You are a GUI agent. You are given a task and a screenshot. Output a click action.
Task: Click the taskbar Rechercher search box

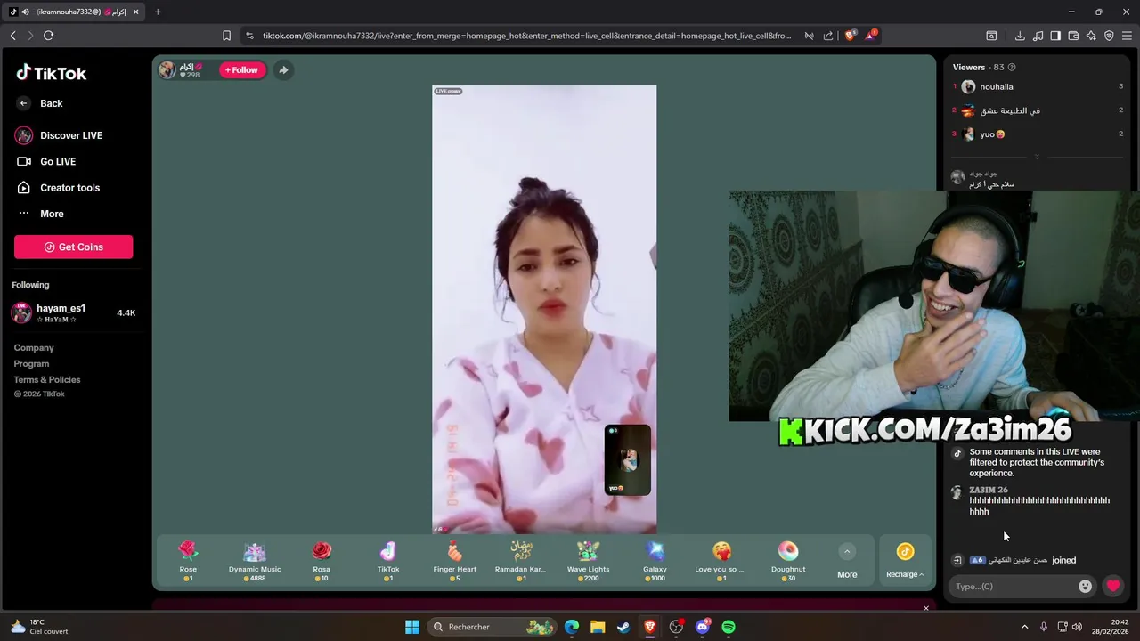492,627
